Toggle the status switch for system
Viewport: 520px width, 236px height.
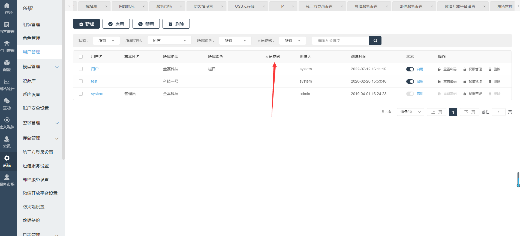[410, 94]
